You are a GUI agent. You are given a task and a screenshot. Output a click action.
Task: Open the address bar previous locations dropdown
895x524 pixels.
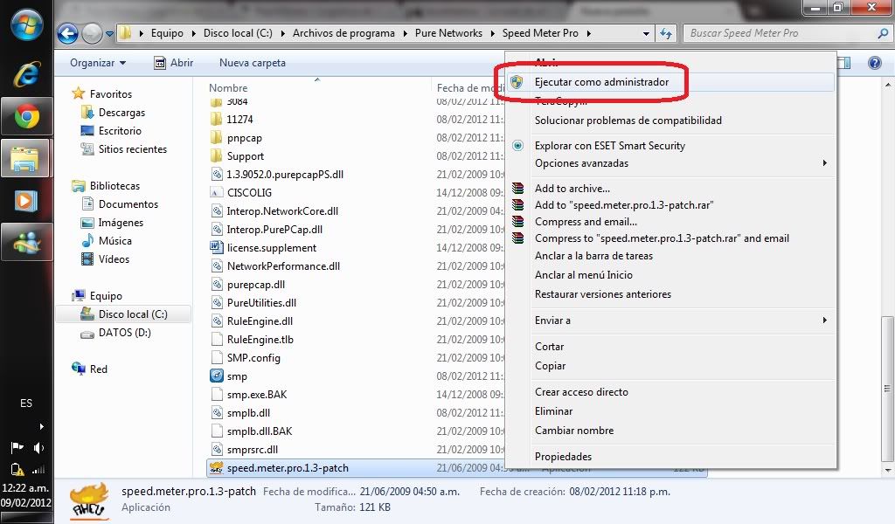[x=646, y=34]
